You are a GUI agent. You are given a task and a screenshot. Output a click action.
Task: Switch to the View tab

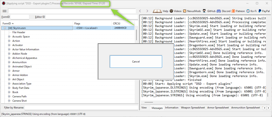click(144, 108)
